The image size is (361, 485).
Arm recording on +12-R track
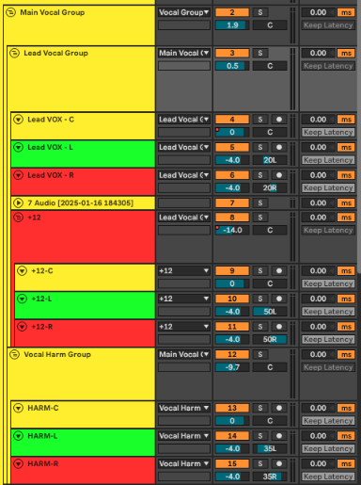click(279, 327)
